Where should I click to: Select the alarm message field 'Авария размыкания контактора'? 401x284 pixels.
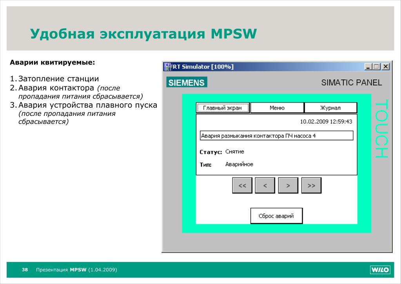276,136
